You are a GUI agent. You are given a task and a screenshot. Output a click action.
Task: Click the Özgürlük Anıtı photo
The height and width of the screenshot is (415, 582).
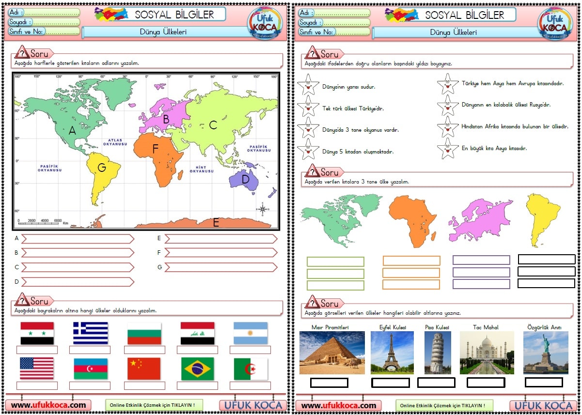tap(546, 353)
